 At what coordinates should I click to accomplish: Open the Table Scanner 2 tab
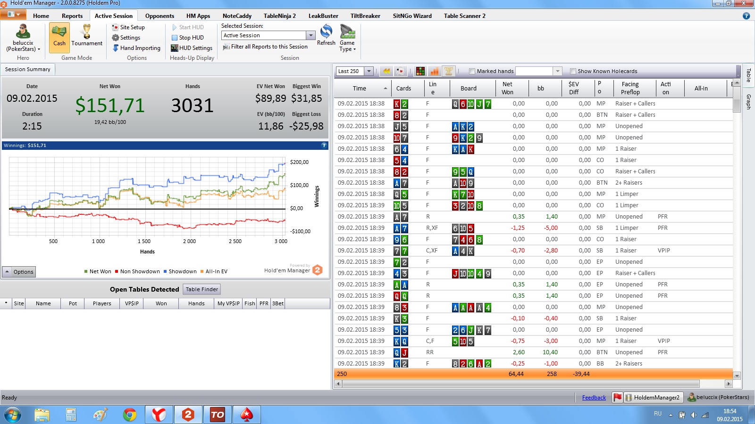pyautogui.click(x=464, y=16)
